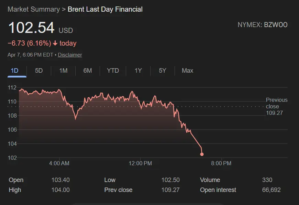
Task: Click the 12:00 PM time axis label
Action: [140, 164]
